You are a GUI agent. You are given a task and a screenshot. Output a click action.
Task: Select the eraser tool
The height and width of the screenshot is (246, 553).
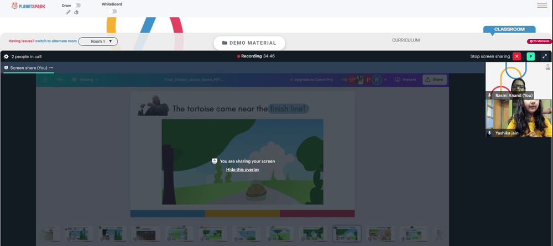(76, 12)
